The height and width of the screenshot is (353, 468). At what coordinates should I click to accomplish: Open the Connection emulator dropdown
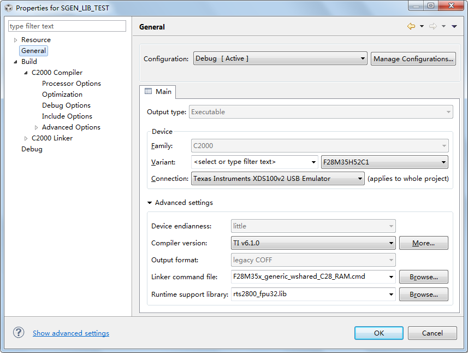coord(277,178)
